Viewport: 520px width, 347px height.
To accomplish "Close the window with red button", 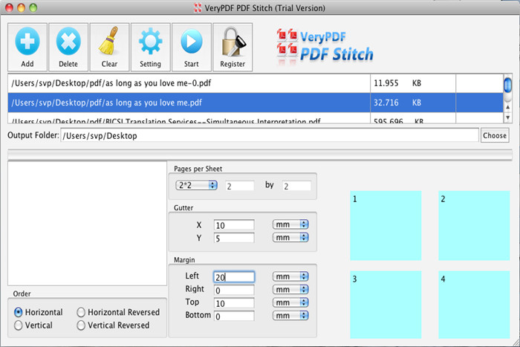I will [9, 7].
